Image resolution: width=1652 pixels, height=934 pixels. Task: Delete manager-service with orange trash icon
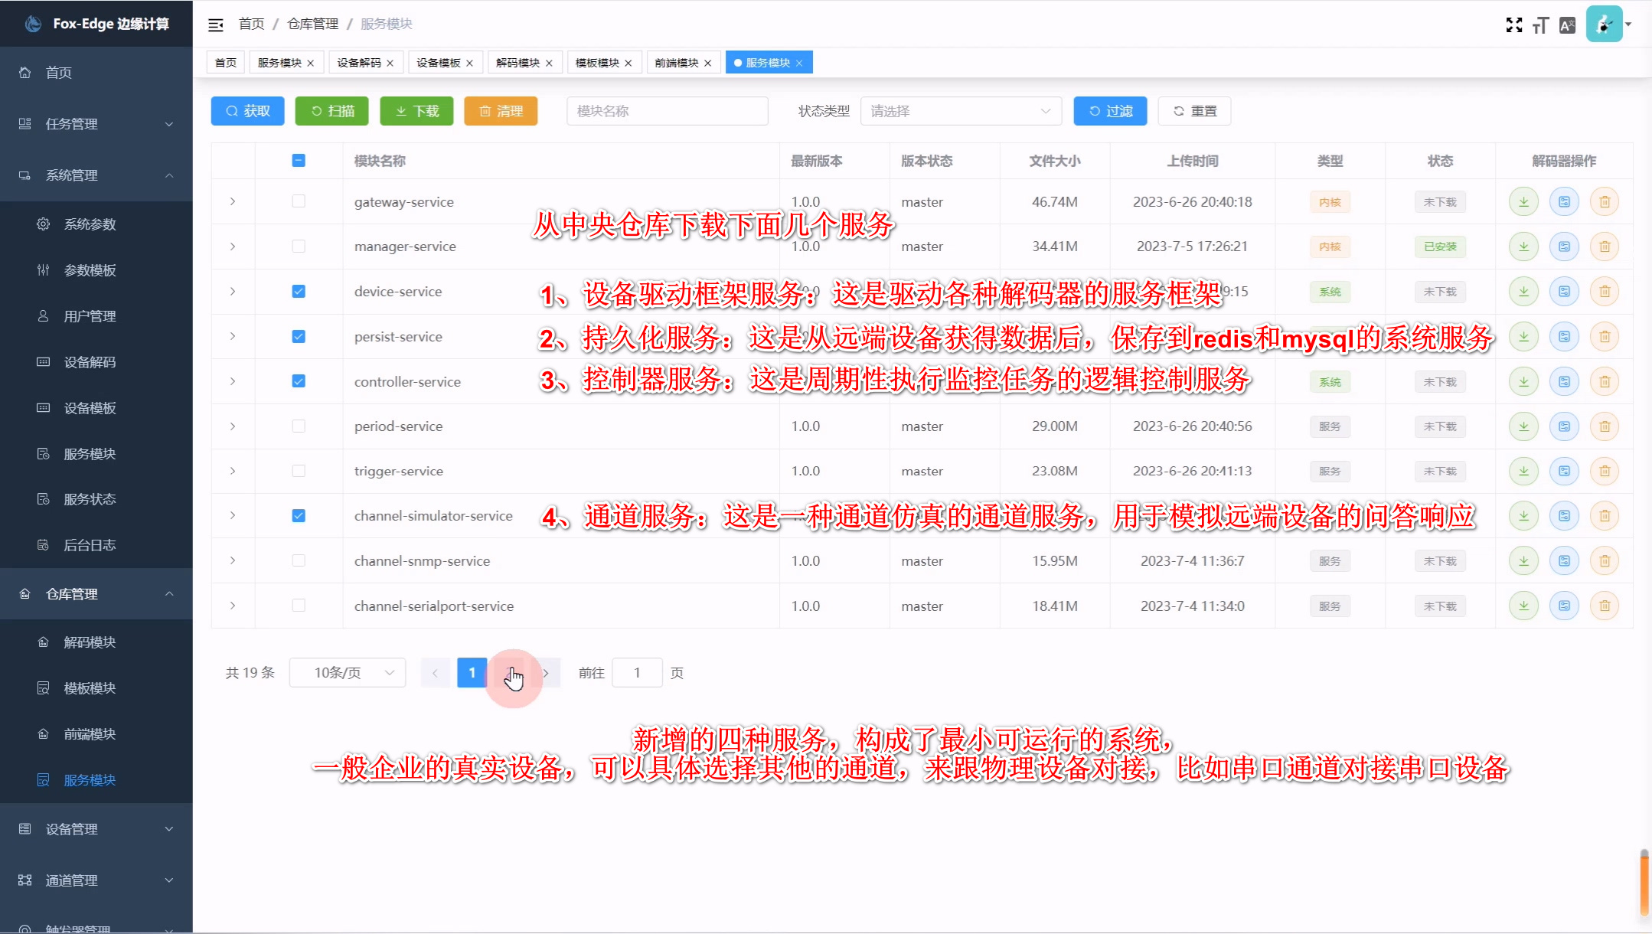[1605, 247]
